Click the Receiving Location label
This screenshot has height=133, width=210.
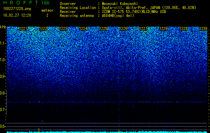[78, 8]
